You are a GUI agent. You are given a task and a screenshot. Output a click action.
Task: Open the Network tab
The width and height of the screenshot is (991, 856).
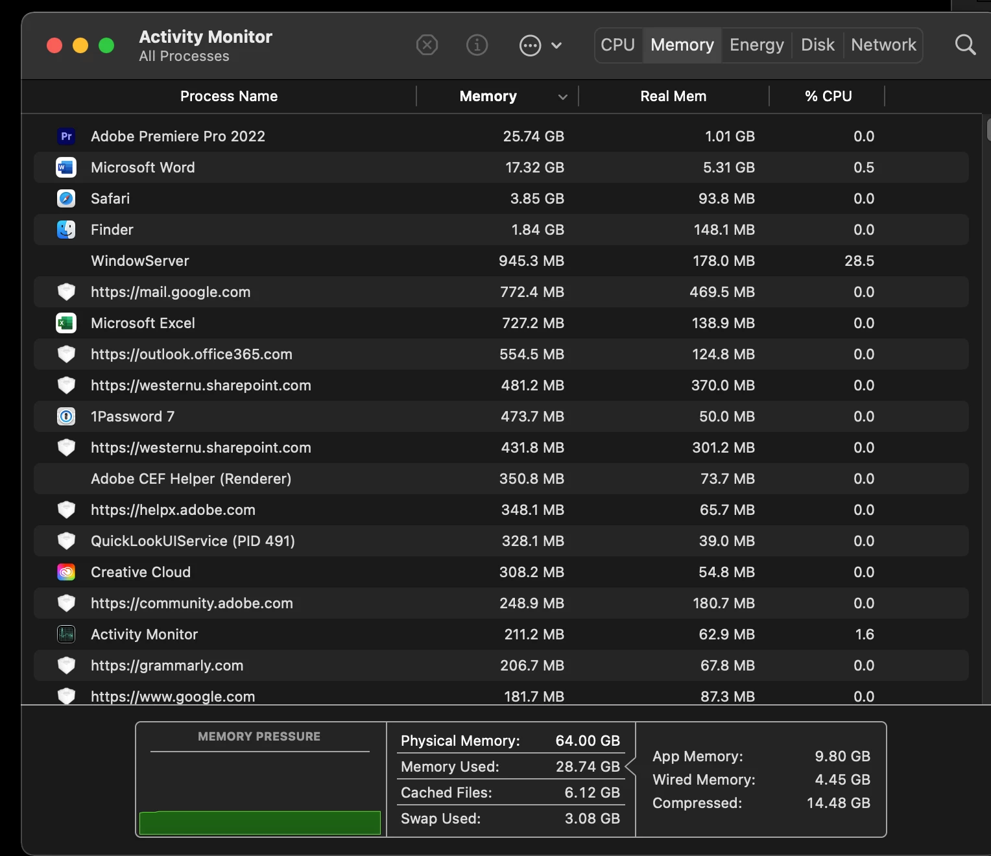pyautogui.click(x=883, y=45)
